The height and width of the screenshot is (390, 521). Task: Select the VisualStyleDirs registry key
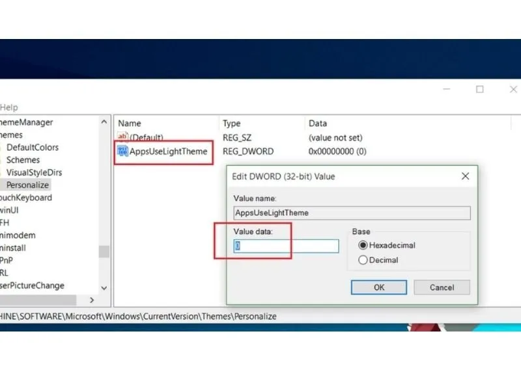(34, 172)
